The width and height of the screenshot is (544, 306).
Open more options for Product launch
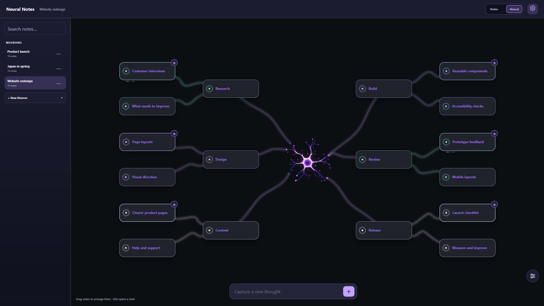[x=59, y=54]
